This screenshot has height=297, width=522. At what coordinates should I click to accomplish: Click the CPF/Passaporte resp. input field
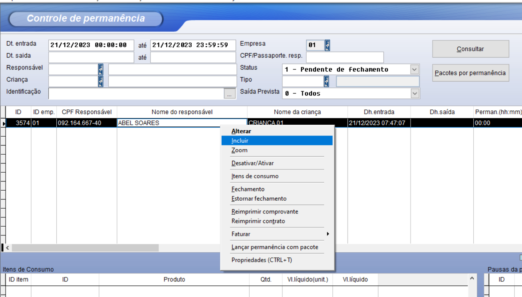pos(345,57)
